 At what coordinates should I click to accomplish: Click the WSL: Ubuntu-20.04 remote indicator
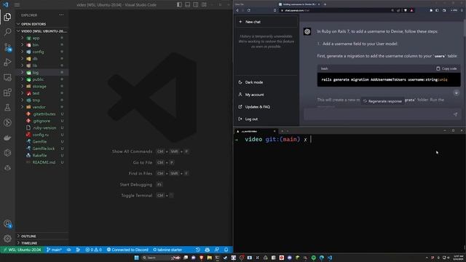tap(22, 250)
